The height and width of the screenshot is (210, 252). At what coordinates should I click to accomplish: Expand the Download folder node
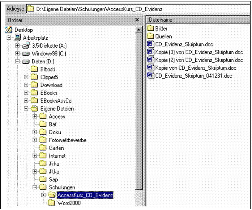click(x=26, y=85)
